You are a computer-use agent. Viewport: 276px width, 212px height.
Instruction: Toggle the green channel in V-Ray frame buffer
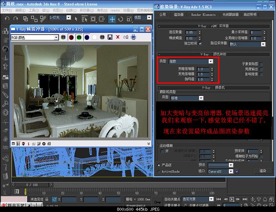click(79, 37)
